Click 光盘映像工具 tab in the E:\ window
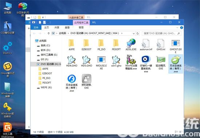 (76, 17)
